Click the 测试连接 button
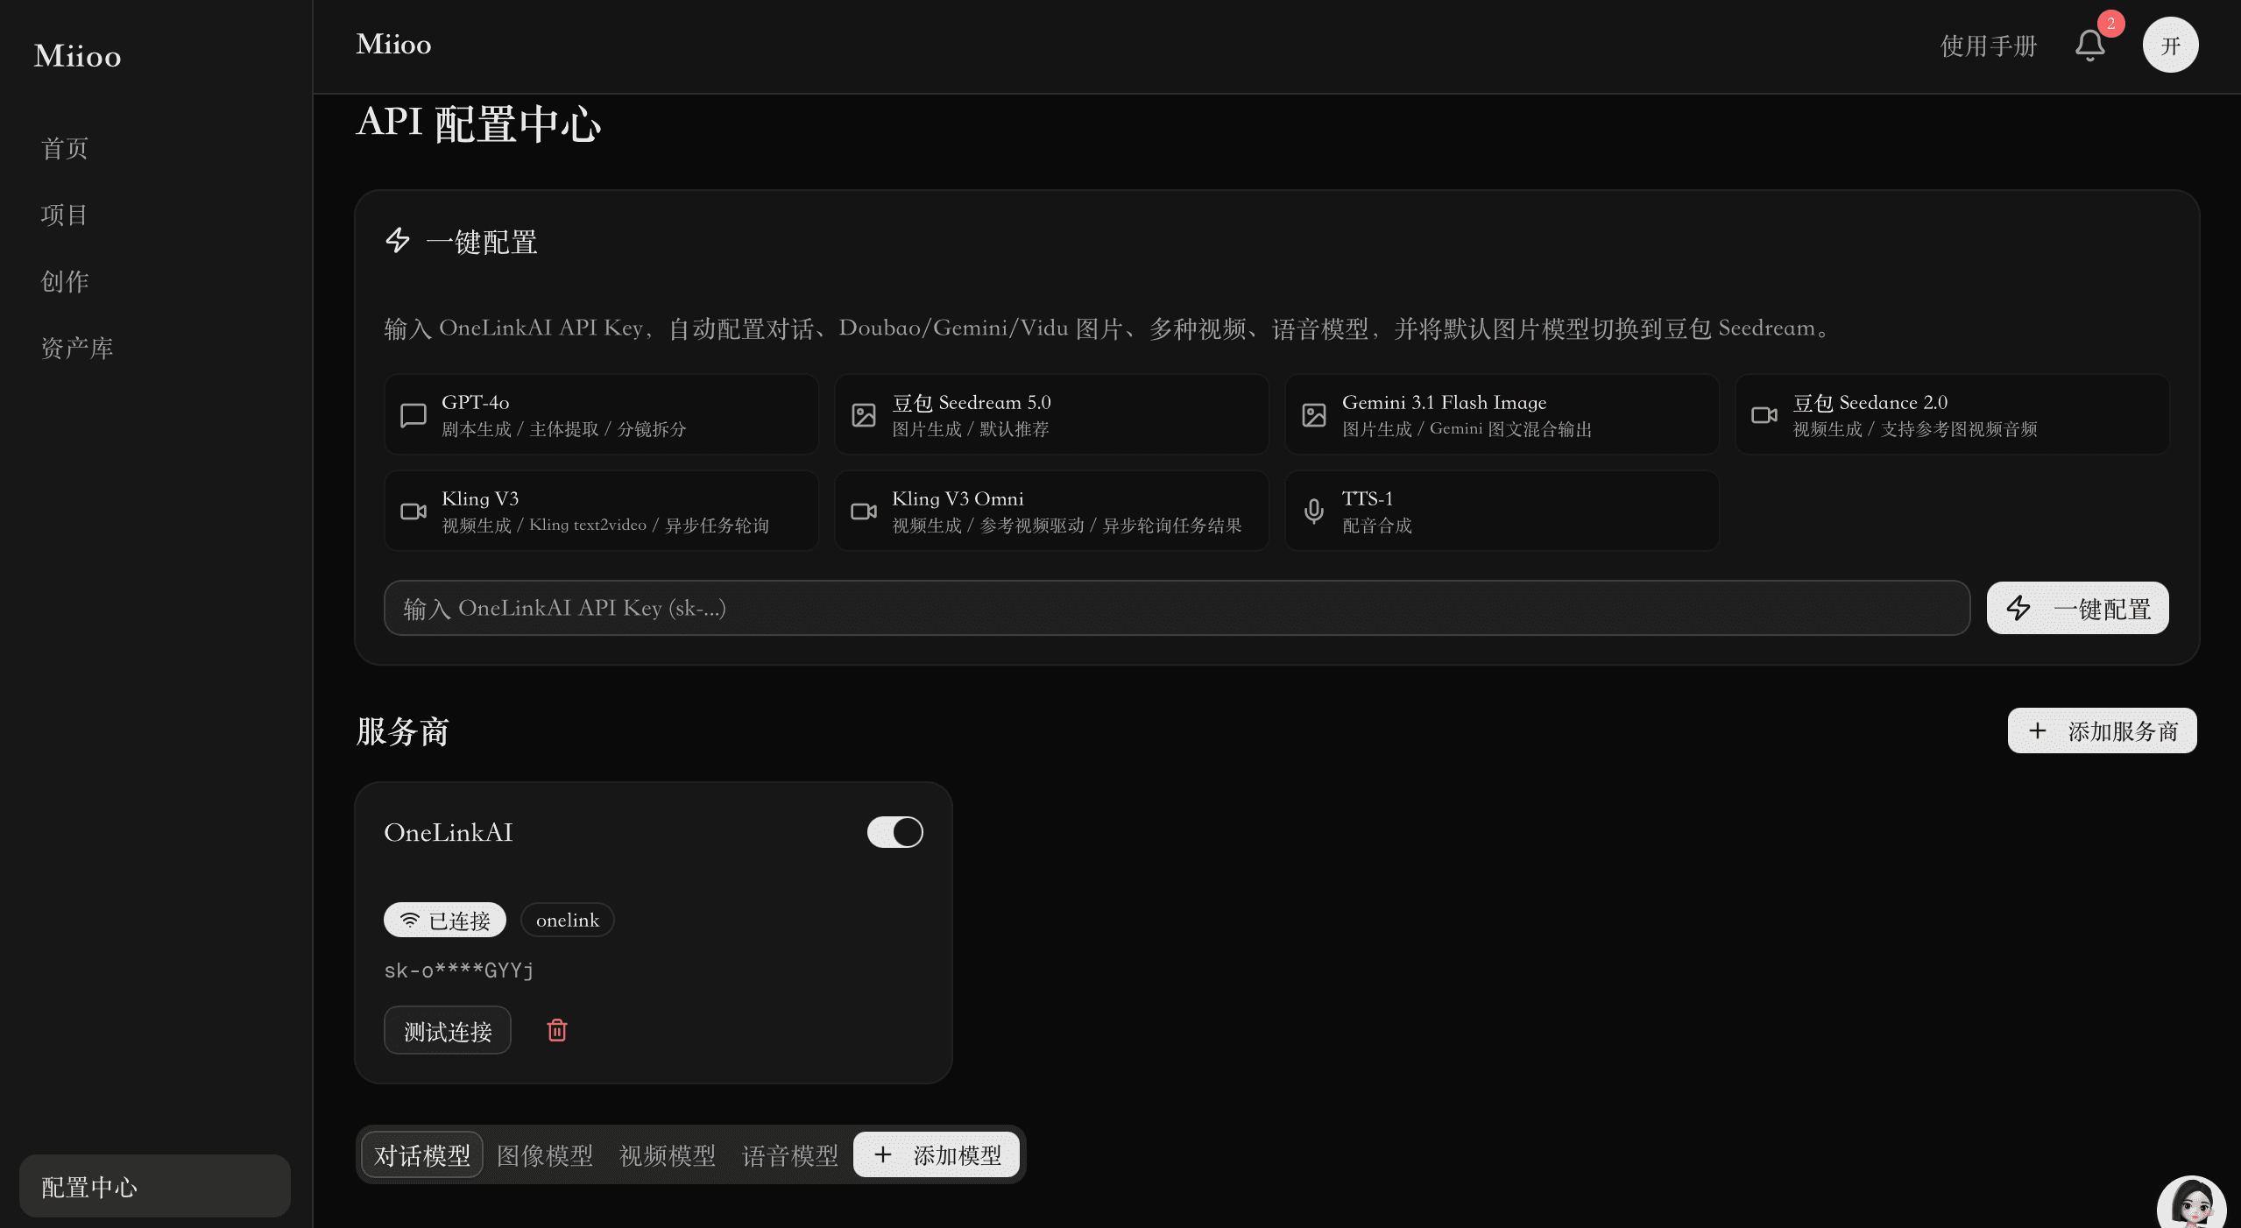This screenshot has width=2241, height=1228. pyautogui.click(x=448, y=1030)
